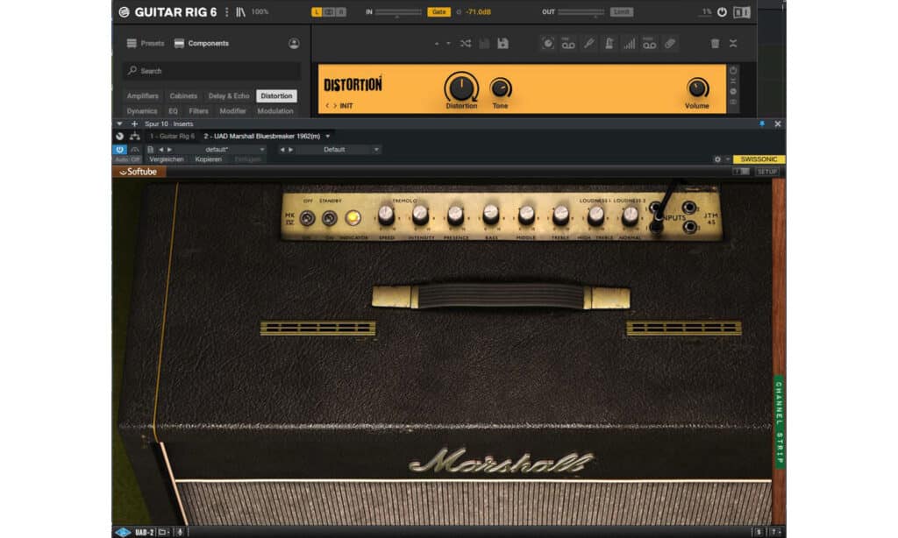
Task: Click the Vergleichen button
Action: coord(167,159)
